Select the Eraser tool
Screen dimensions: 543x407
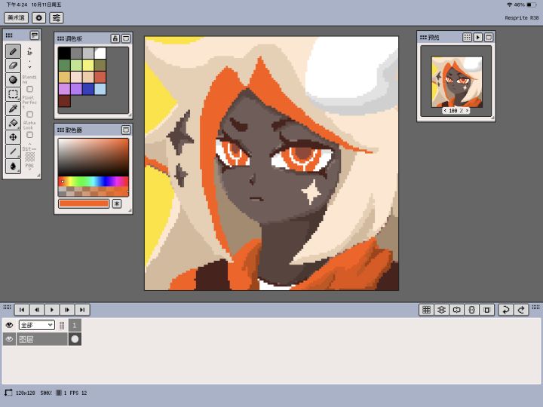(x=13, y=66)
